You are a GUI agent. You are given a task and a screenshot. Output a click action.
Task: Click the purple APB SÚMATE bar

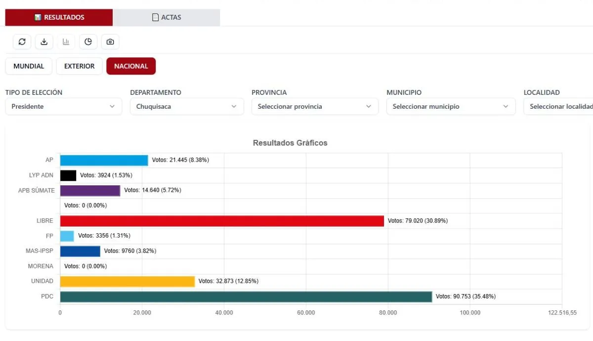[x=90, y=190]
